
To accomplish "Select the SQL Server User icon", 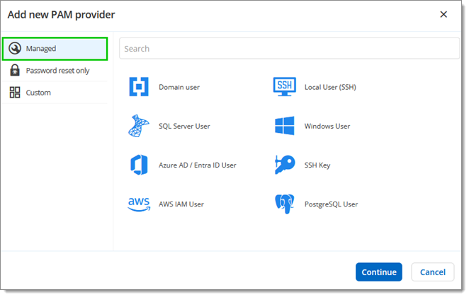I will tap(139, 126).
